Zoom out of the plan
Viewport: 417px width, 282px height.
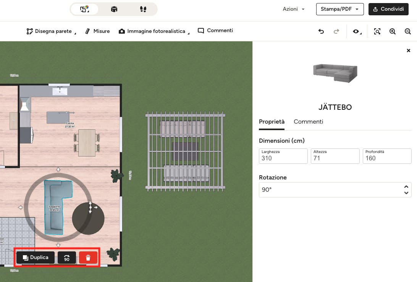408,31
